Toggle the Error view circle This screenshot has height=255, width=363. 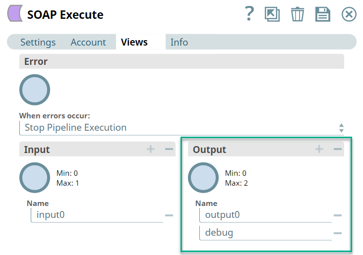tap(35, 90)
